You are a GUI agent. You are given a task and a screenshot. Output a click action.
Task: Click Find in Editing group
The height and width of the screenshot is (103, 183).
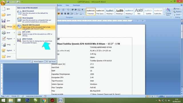coord(177,9)
